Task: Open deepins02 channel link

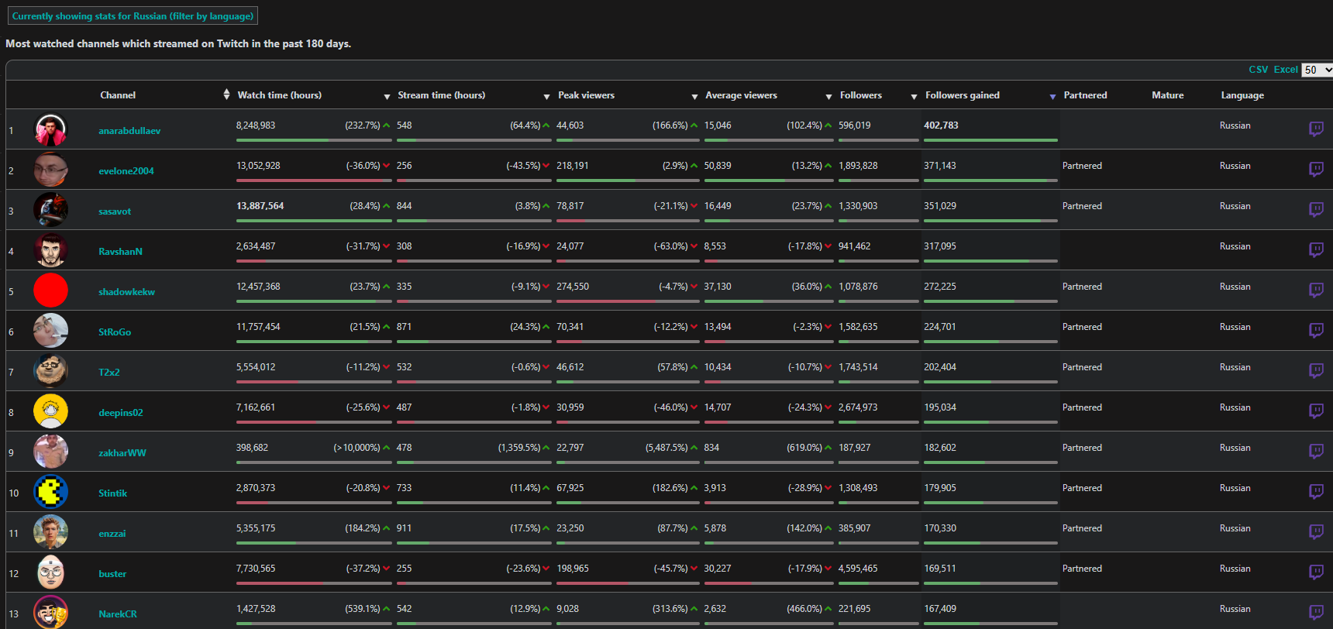Action: coord(121,413)
